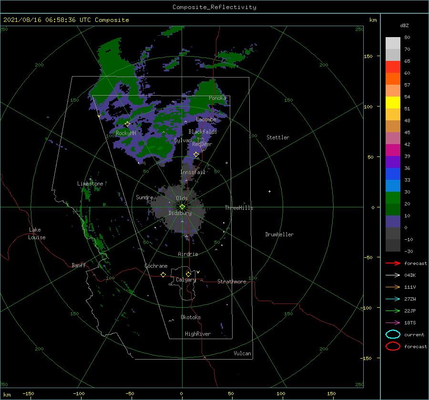The height and width of the screenshot is (400, 429).
Task: Click the 27ZW legend label
Action: point(410,299)
